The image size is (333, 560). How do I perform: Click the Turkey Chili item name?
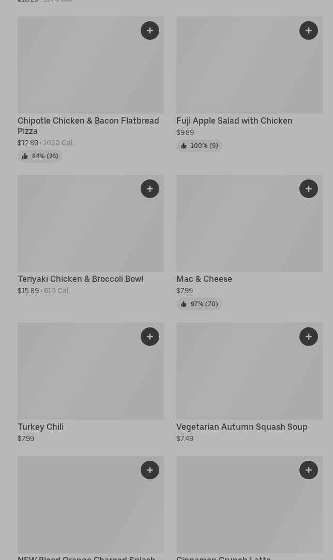(x=40, y=427)
